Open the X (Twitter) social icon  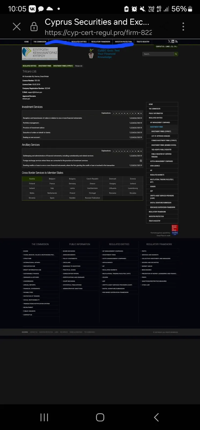[169, 41]
